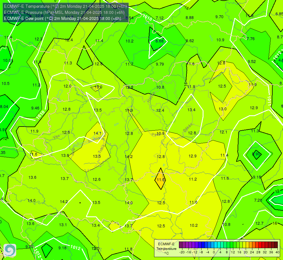The height and width of the screenshot is (260, 283).
Task: Click the 9.20 dew point value
Action: click(29, 247)
